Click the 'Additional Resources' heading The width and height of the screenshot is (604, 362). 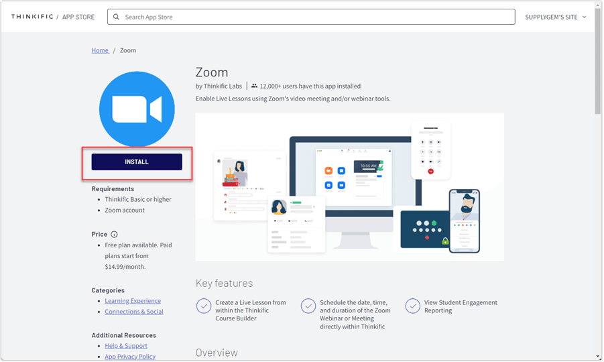[123, 335]
